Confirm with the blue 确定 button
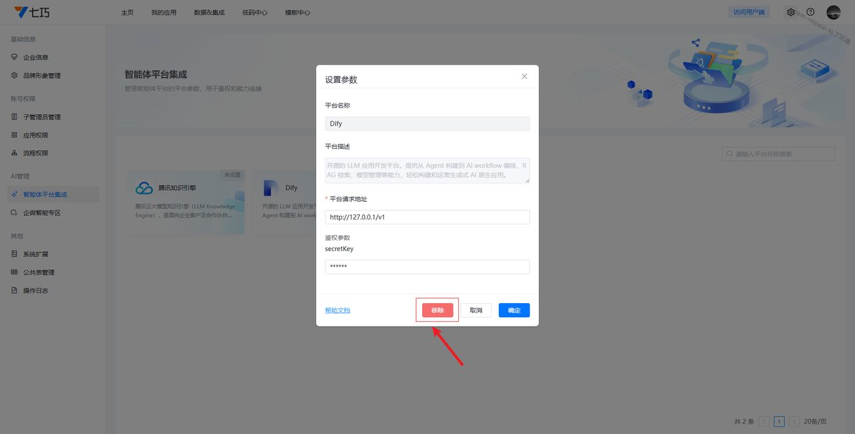Viewport: 855px width, 434px height. click(x=514, y=310)
